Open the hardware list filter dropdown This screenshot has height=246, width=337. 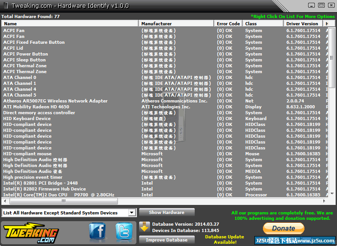point(131,213)
